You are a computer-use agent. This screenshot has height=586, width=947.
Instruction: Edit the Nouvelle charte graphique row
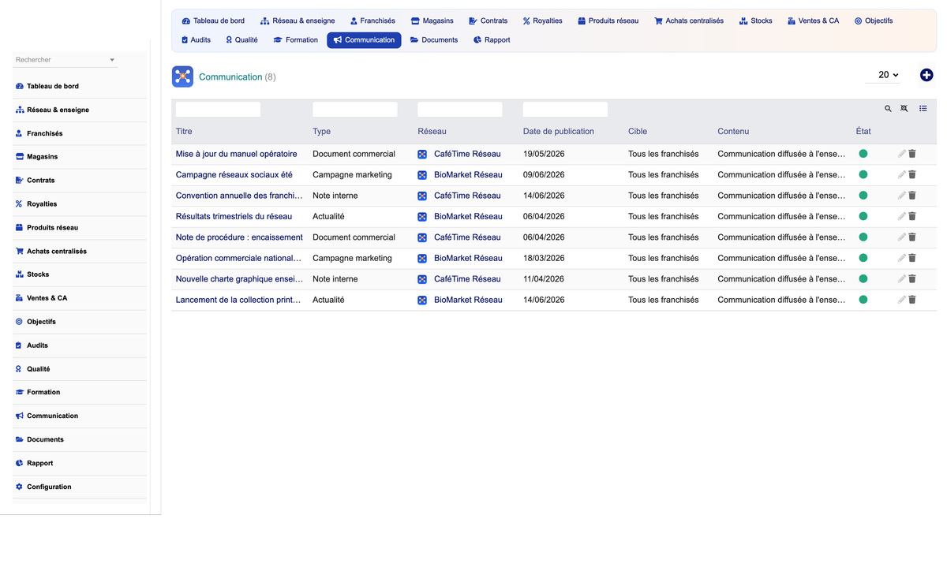(902, 279)
